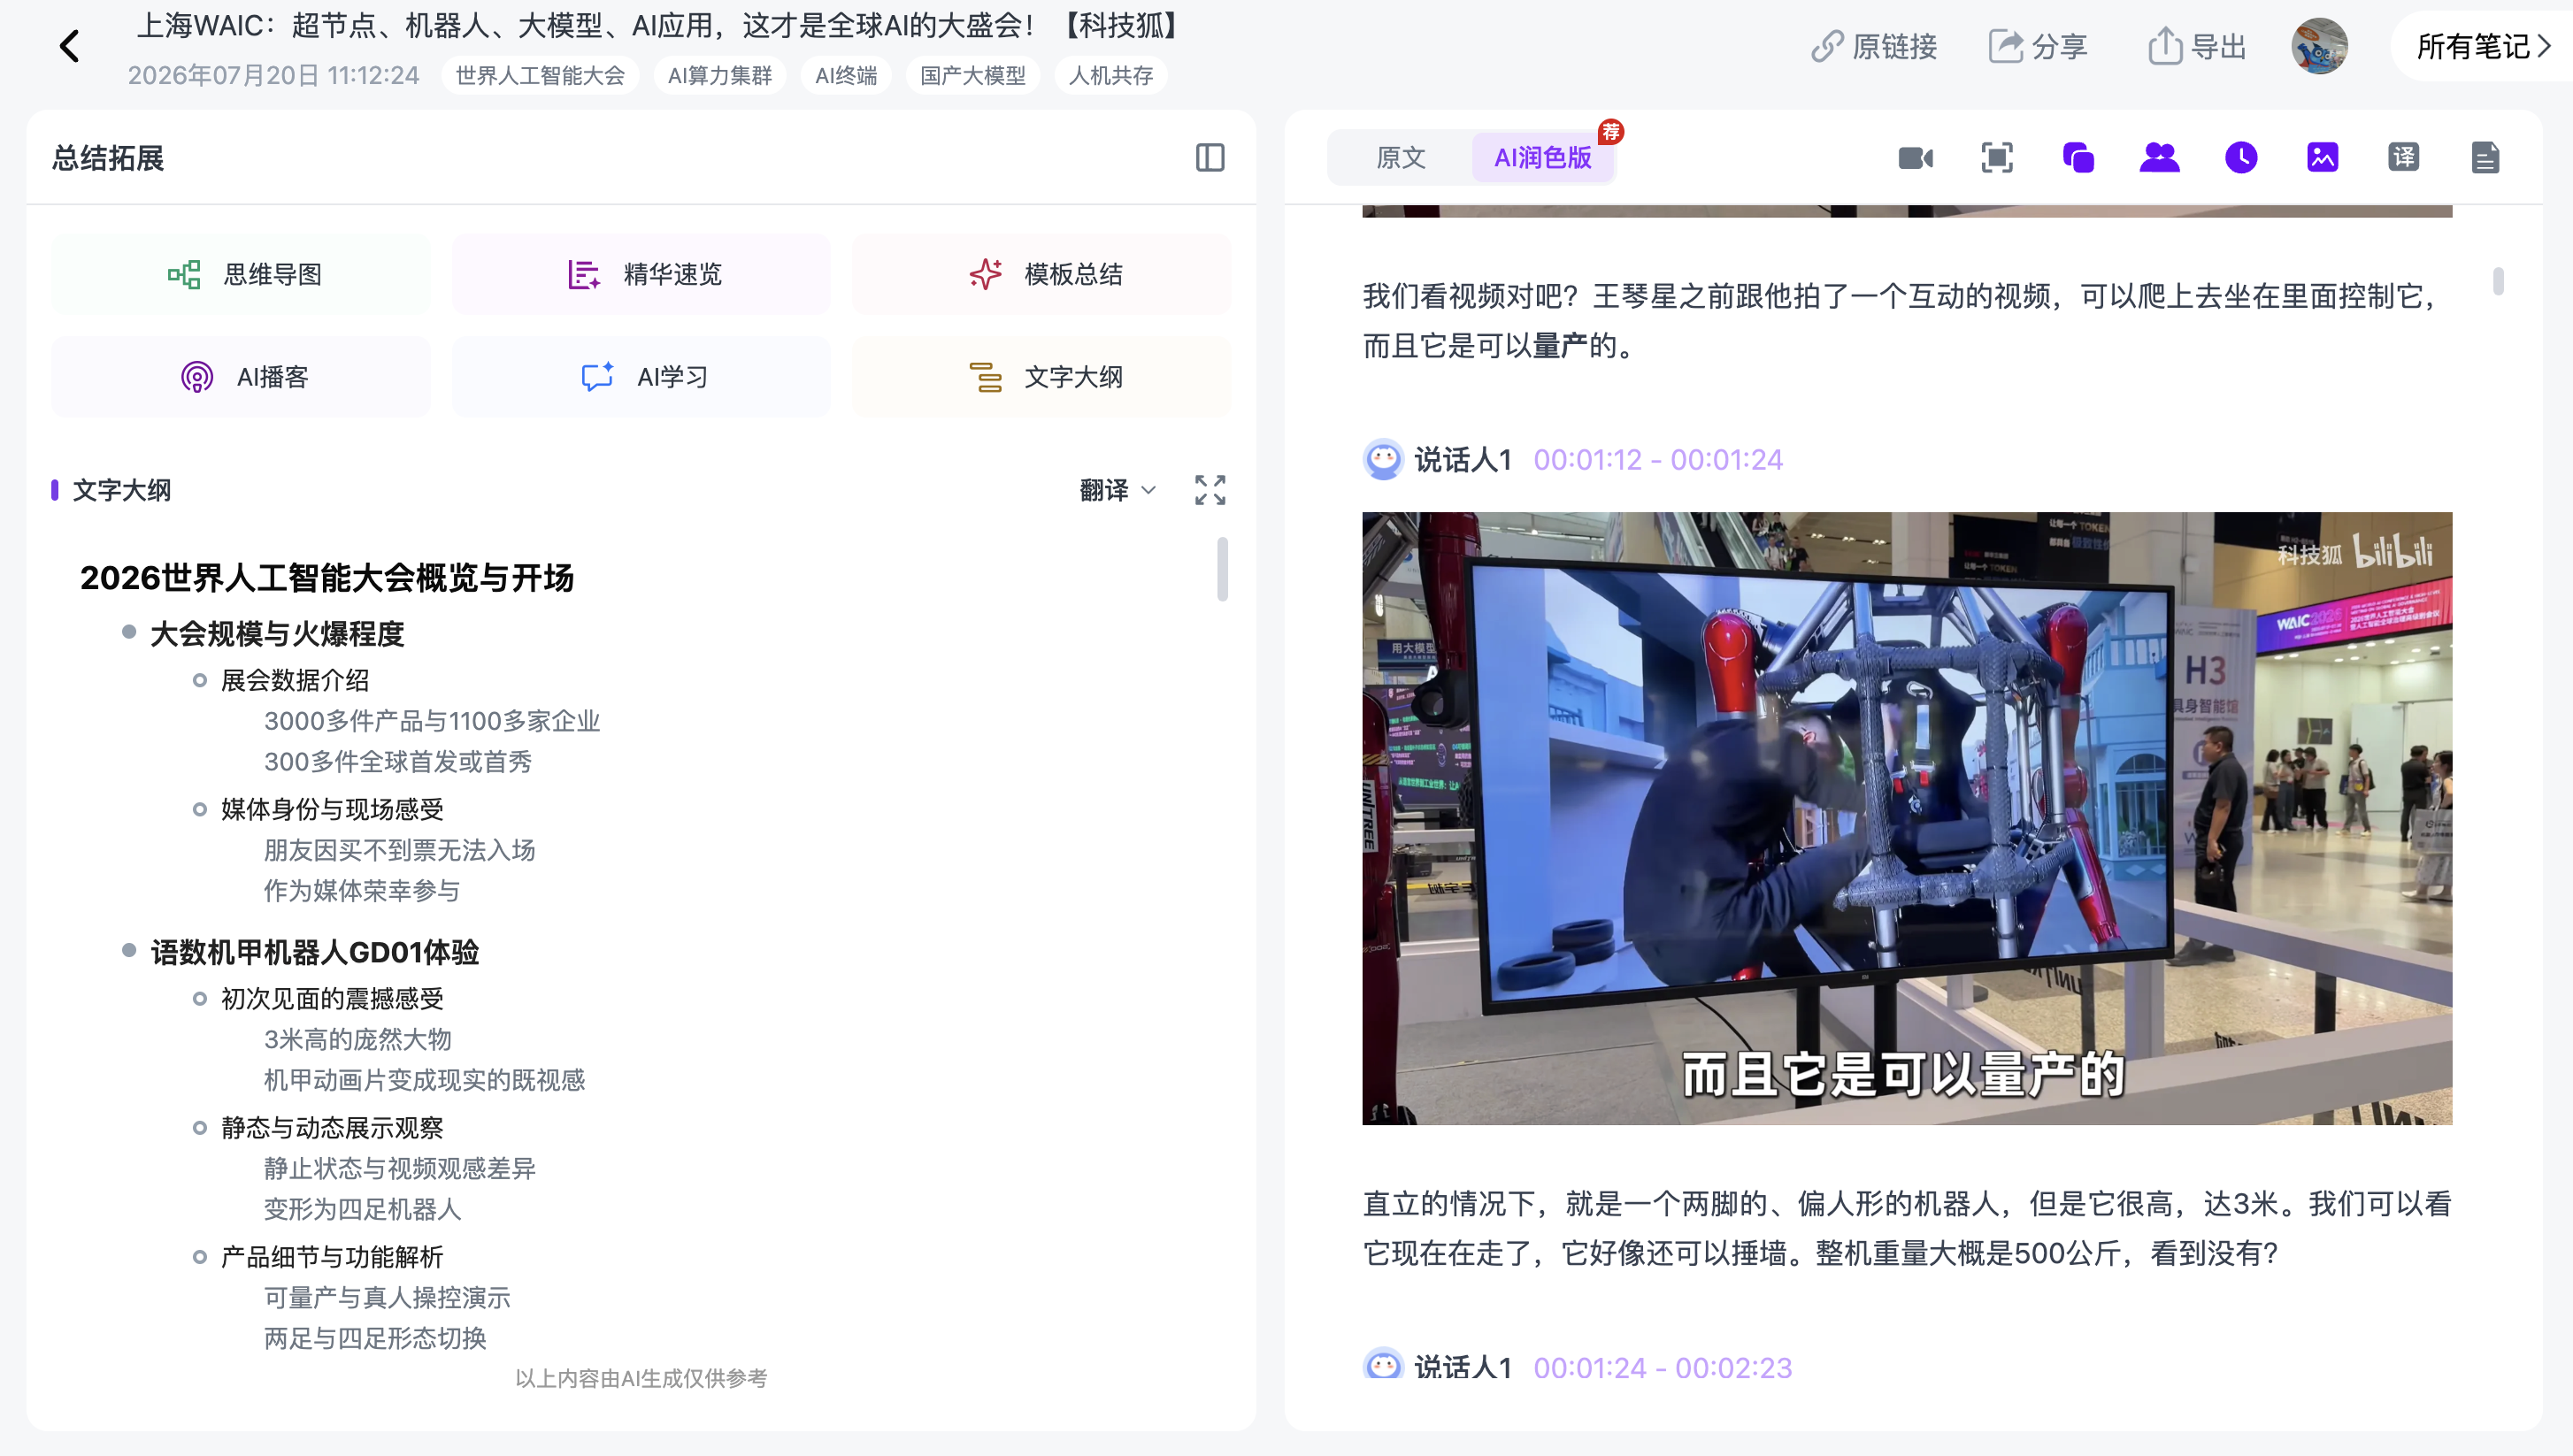The height and width of the screenshot is (1456, 2573).
Task: Click text 作为媒体荣幸参与
Action: tap(362, 891)
